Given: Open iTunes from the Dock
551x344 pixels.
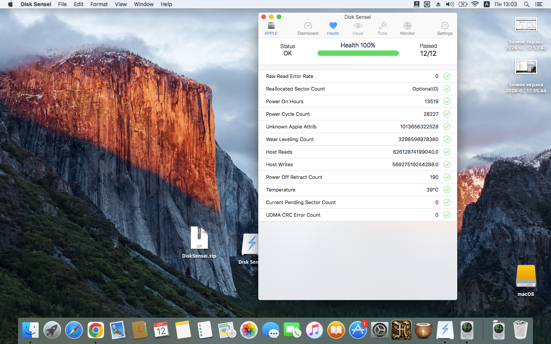Looking at the screenshot, I should (x=314, y=330).
